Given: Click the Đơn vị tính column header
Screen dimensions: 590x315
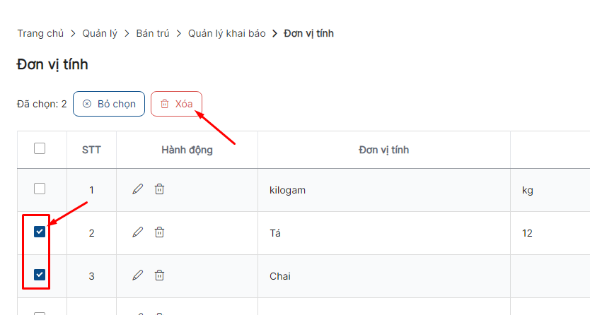Looking at the screenshot, I should point(384,150).
